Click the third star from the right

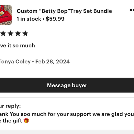tap(11, 33)
